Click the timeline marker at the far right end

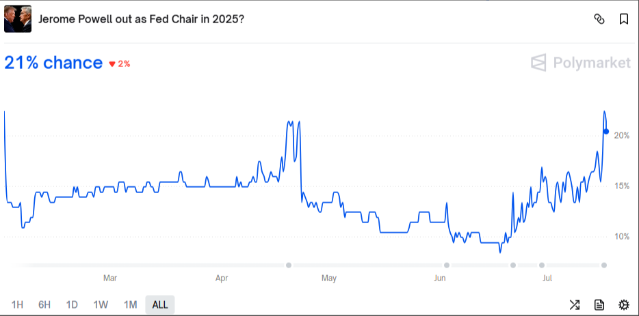click(604, 265)
